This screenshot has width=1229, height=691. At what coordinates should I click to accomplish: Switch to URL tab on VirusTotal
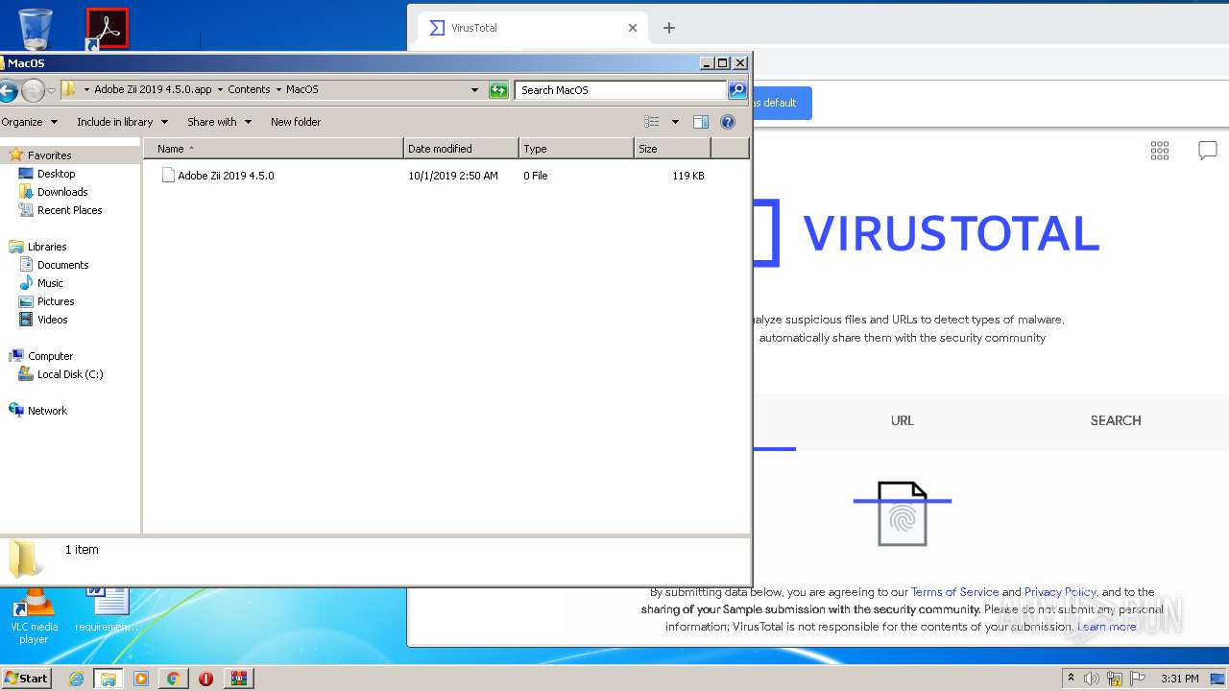(903, 420)
